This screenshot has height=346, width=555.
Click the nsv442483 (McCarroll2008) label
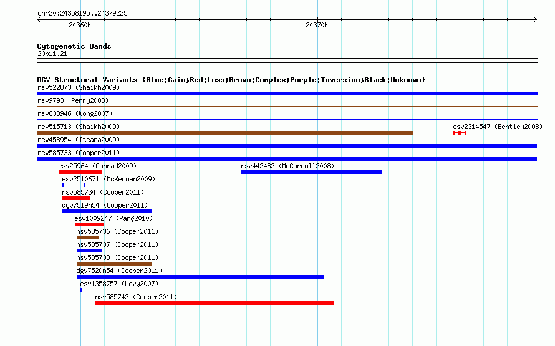pos(287,166)
